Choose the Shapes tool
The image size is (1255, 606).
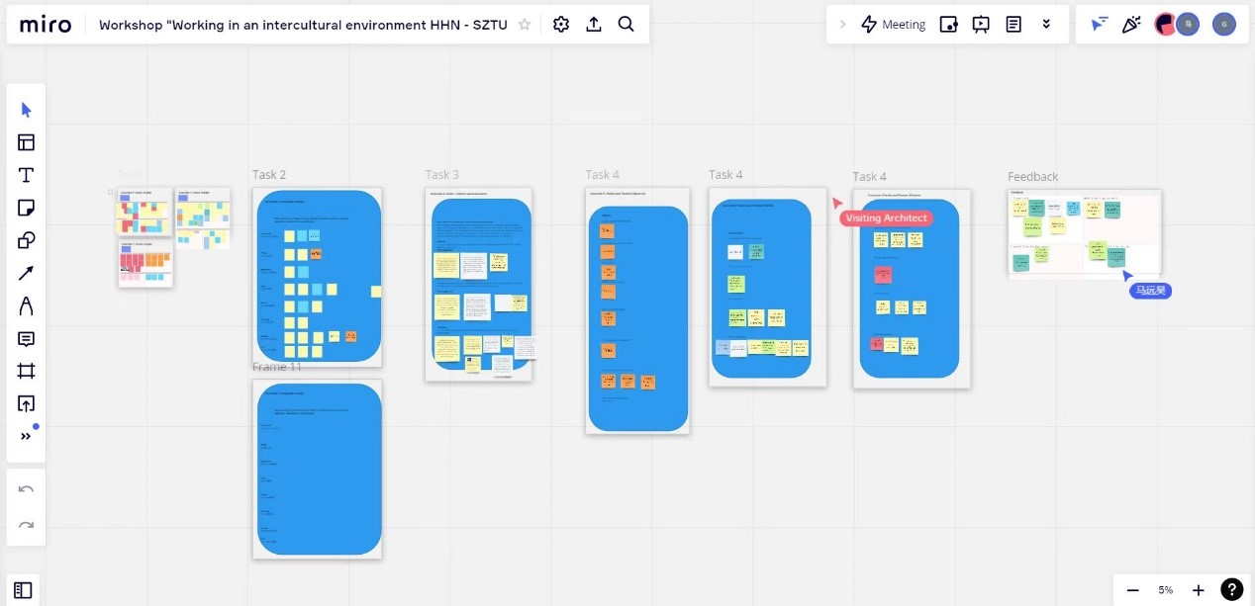27,241
